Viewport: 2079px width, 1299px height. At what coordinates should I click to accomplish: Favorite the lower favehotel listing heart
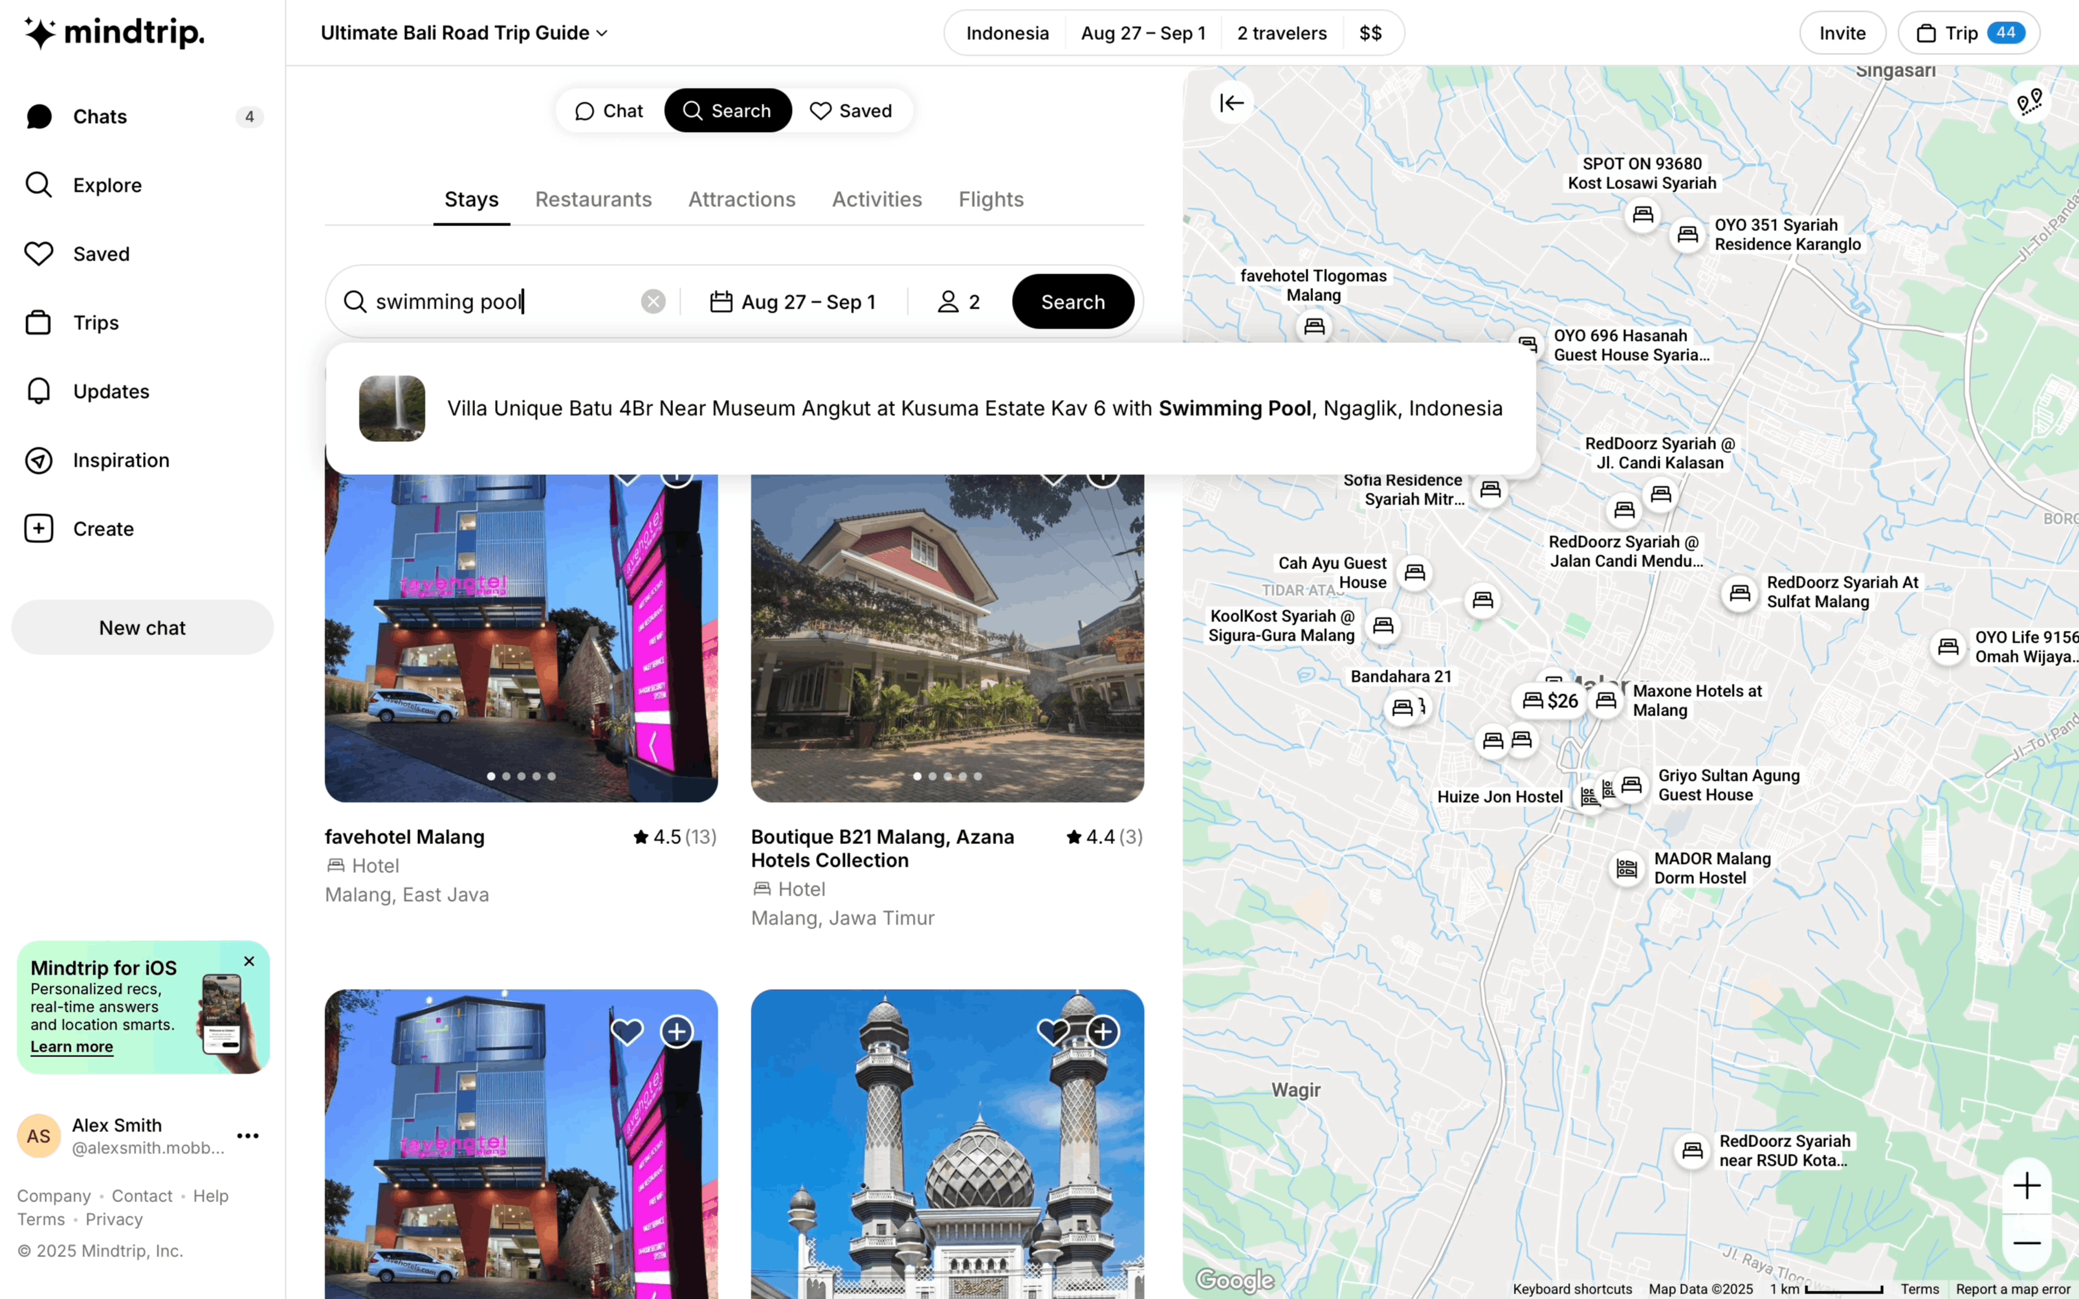pos(627,1031)
